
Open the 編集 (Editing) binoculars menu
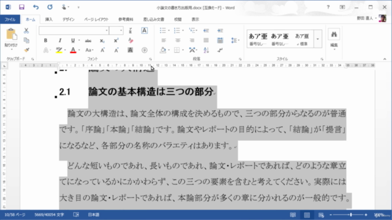[x=334, y=38]
